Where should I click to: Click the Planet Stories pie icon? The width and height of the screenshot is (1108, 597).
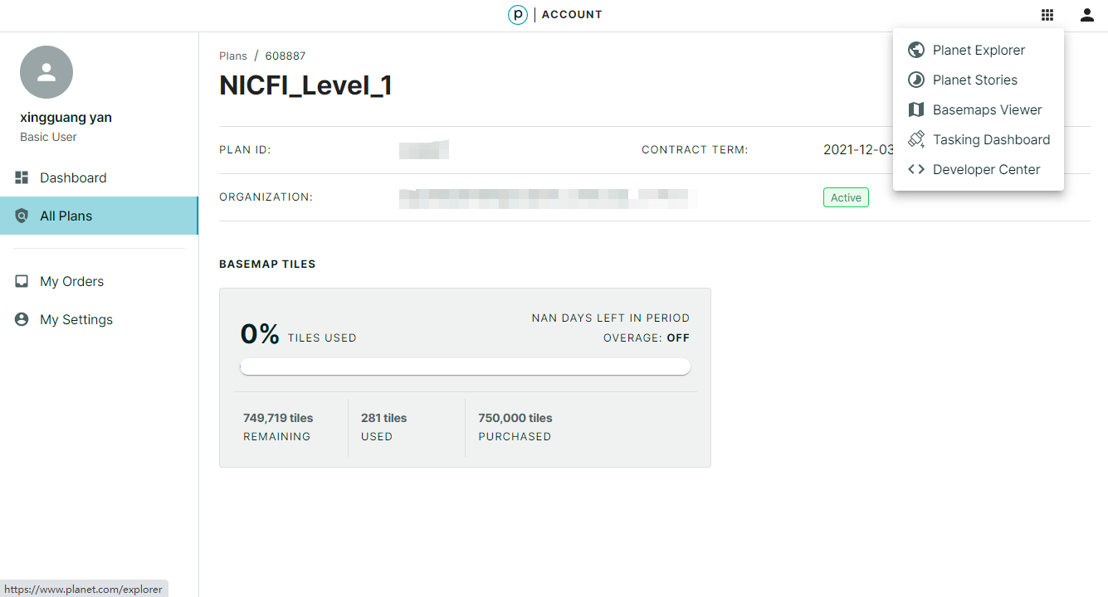916,80
